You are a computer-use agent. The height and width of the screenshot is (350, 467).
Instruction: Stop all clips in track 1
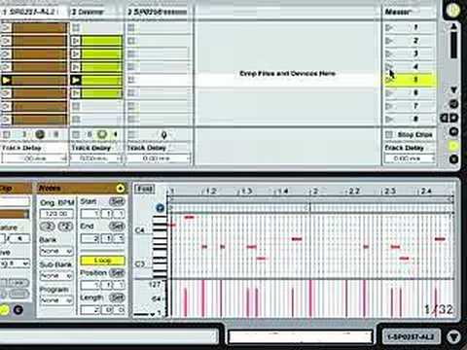point(7,134)
